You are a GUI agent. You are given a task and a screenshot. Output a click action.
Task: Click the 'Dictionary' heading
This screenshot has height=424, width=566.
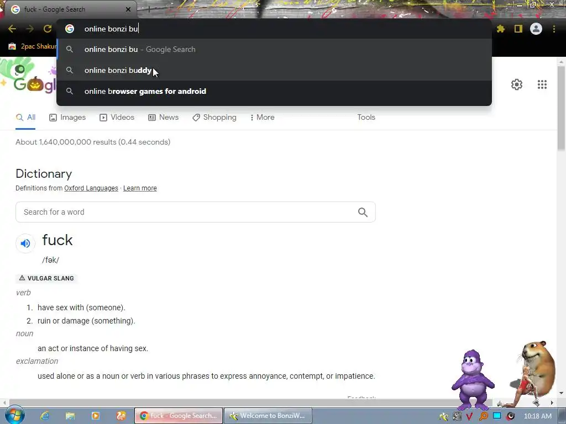click(x=44, y=174)
